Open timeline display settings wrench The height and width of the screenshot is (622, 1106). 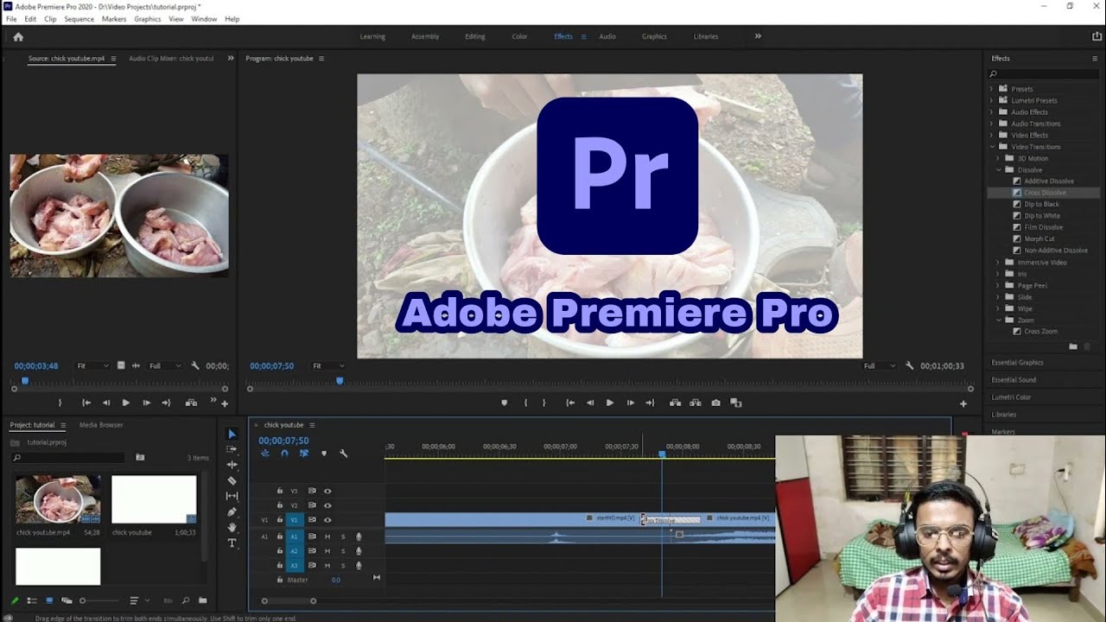[343, 454]
